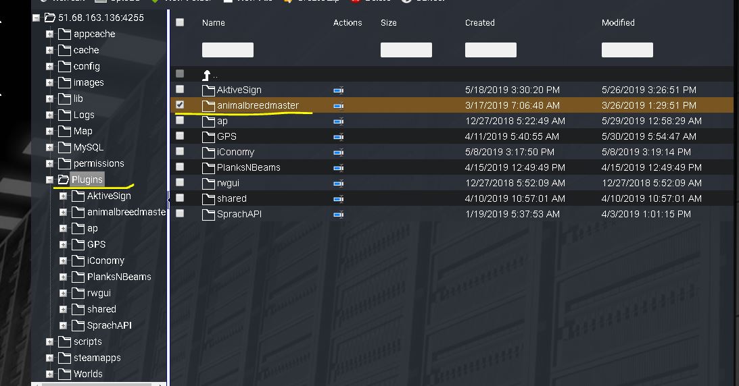Select the config folder in the tree

pos(87,66)
